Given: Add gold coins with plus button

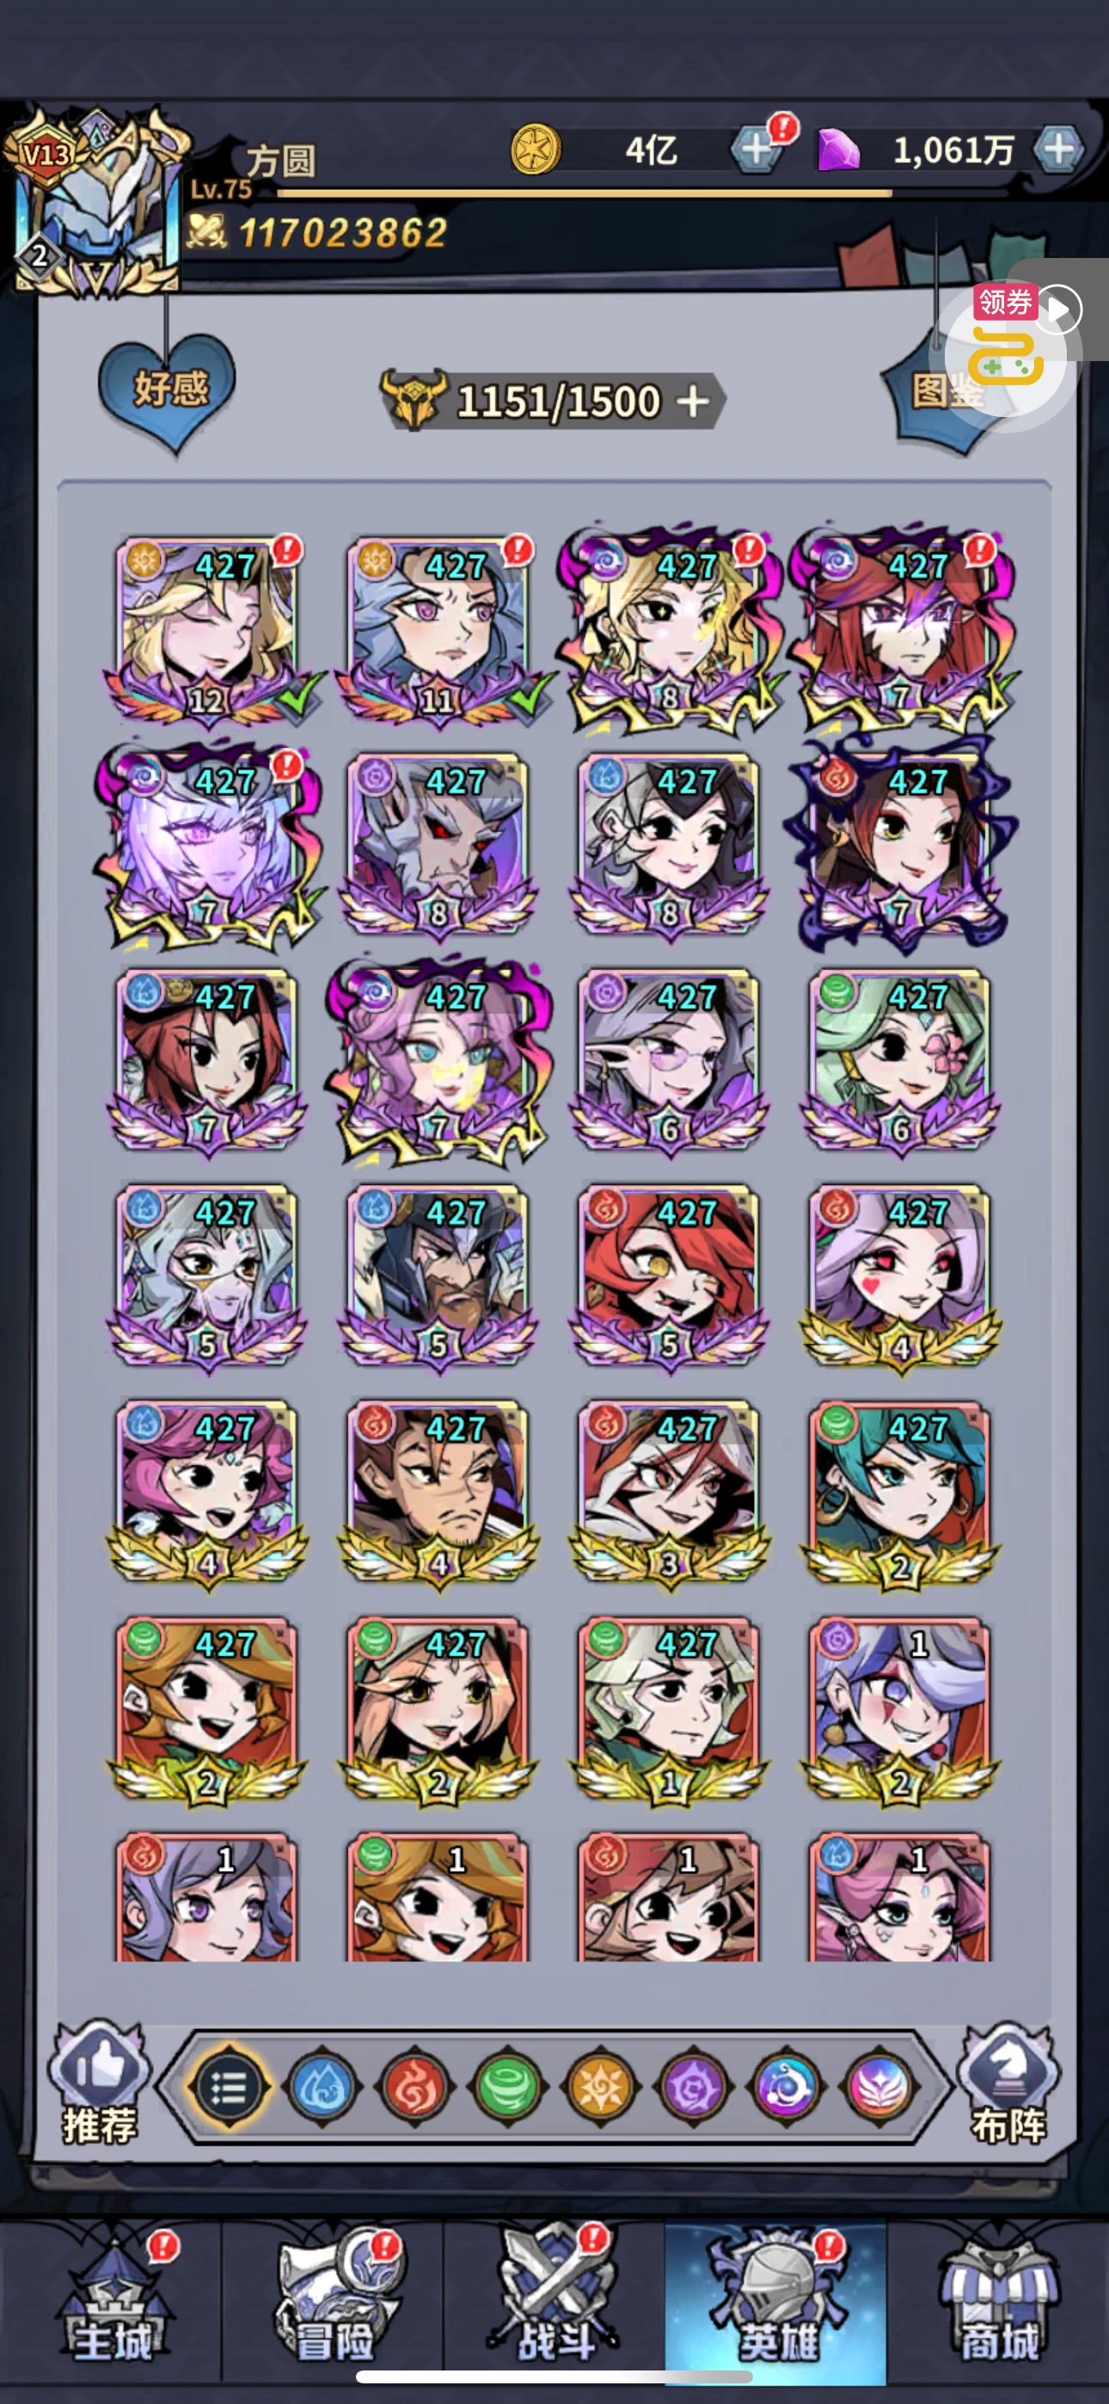Looking at the screenshot, I should click(x=755, y=149).
